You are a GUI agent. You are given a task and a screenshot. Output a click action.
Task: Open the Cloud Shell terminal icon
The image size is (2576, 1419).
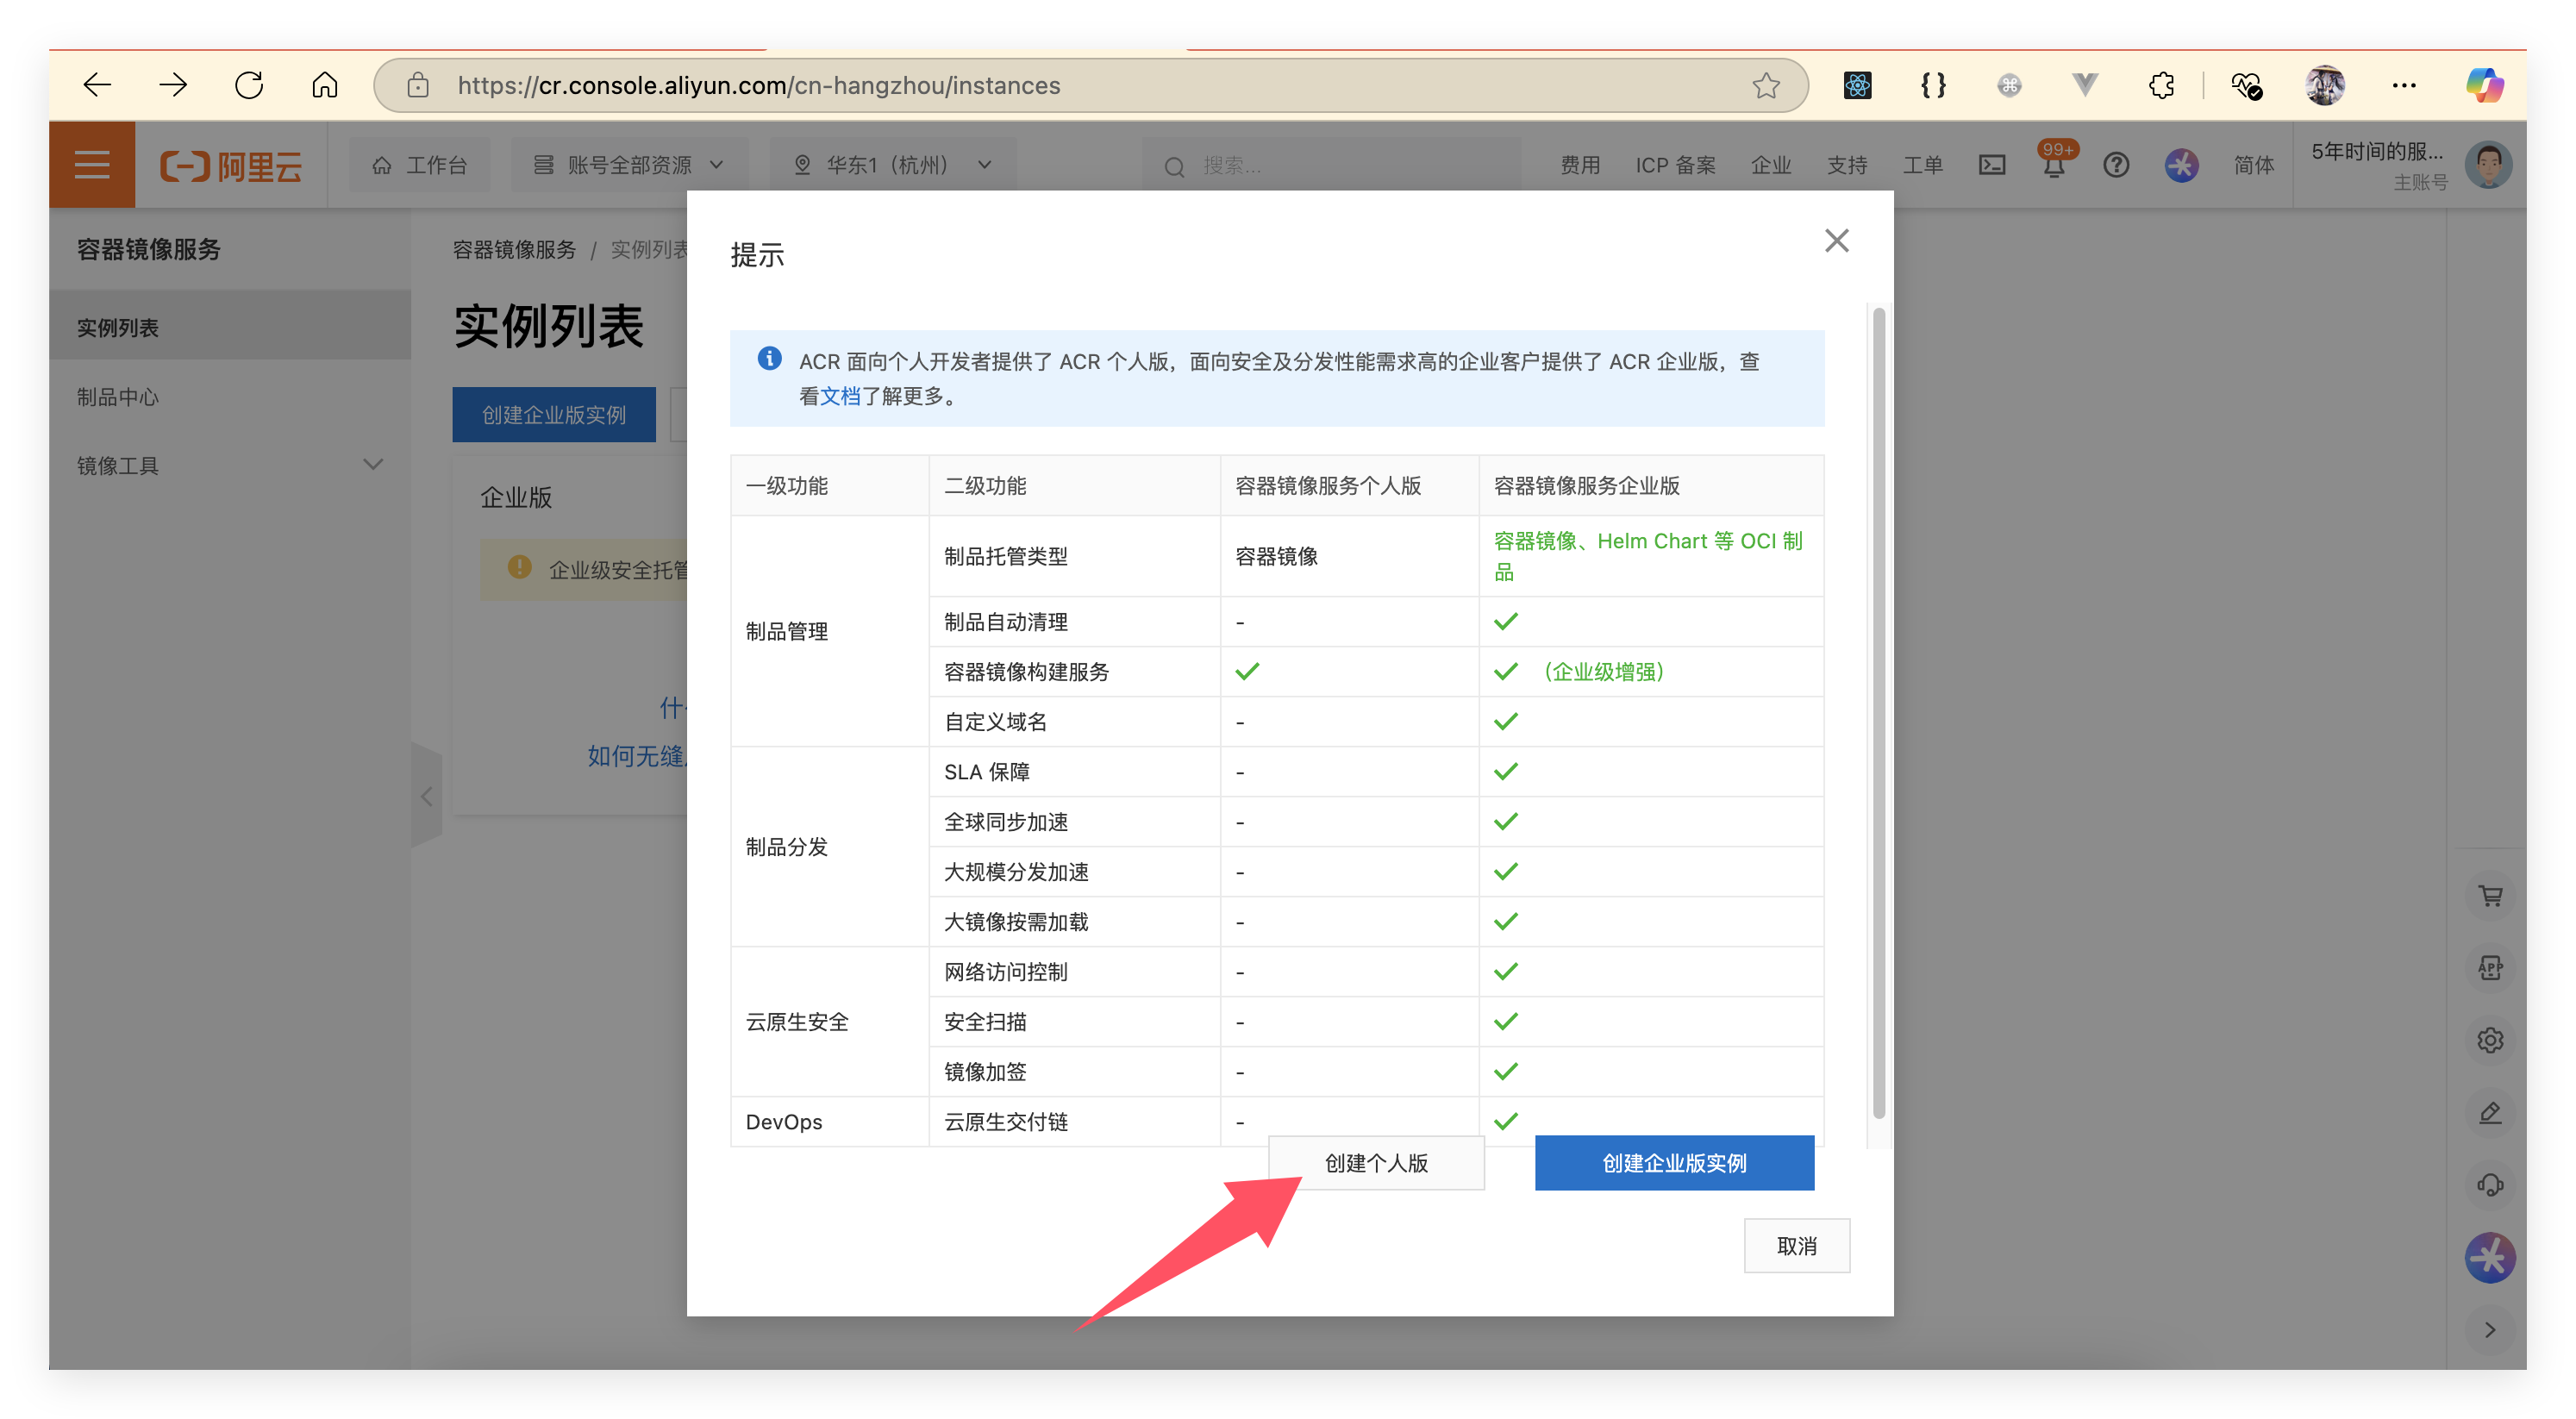[1992, 165]
